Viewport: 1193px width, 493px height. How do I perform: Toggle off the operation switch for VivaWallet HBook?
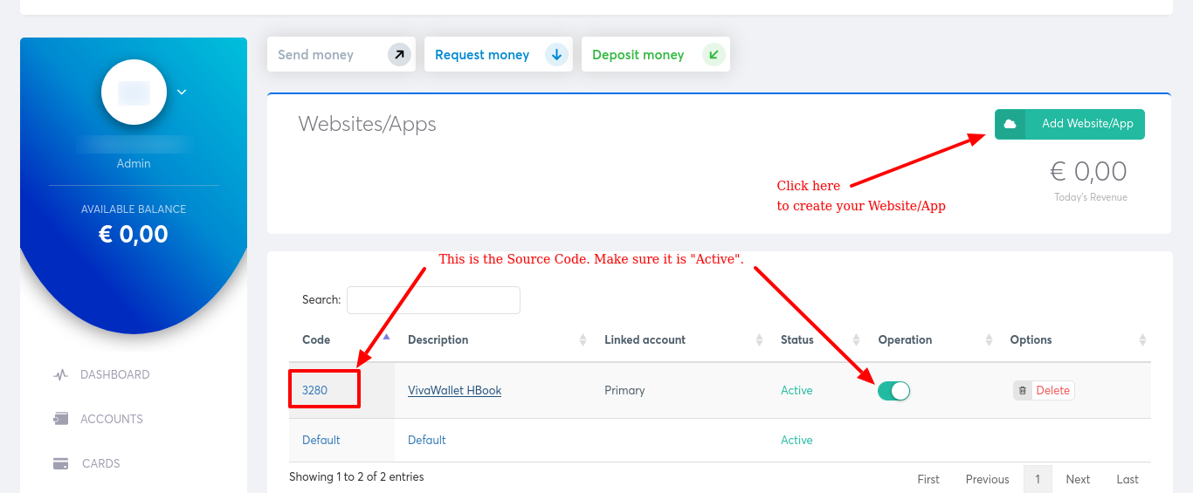click(x=893, y=391)
